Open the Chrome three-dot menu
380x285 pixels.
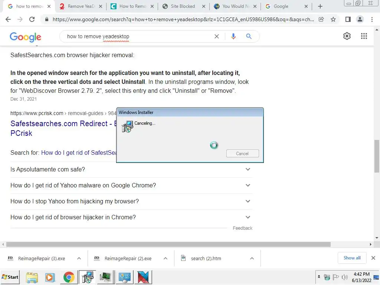click(372, 19)
